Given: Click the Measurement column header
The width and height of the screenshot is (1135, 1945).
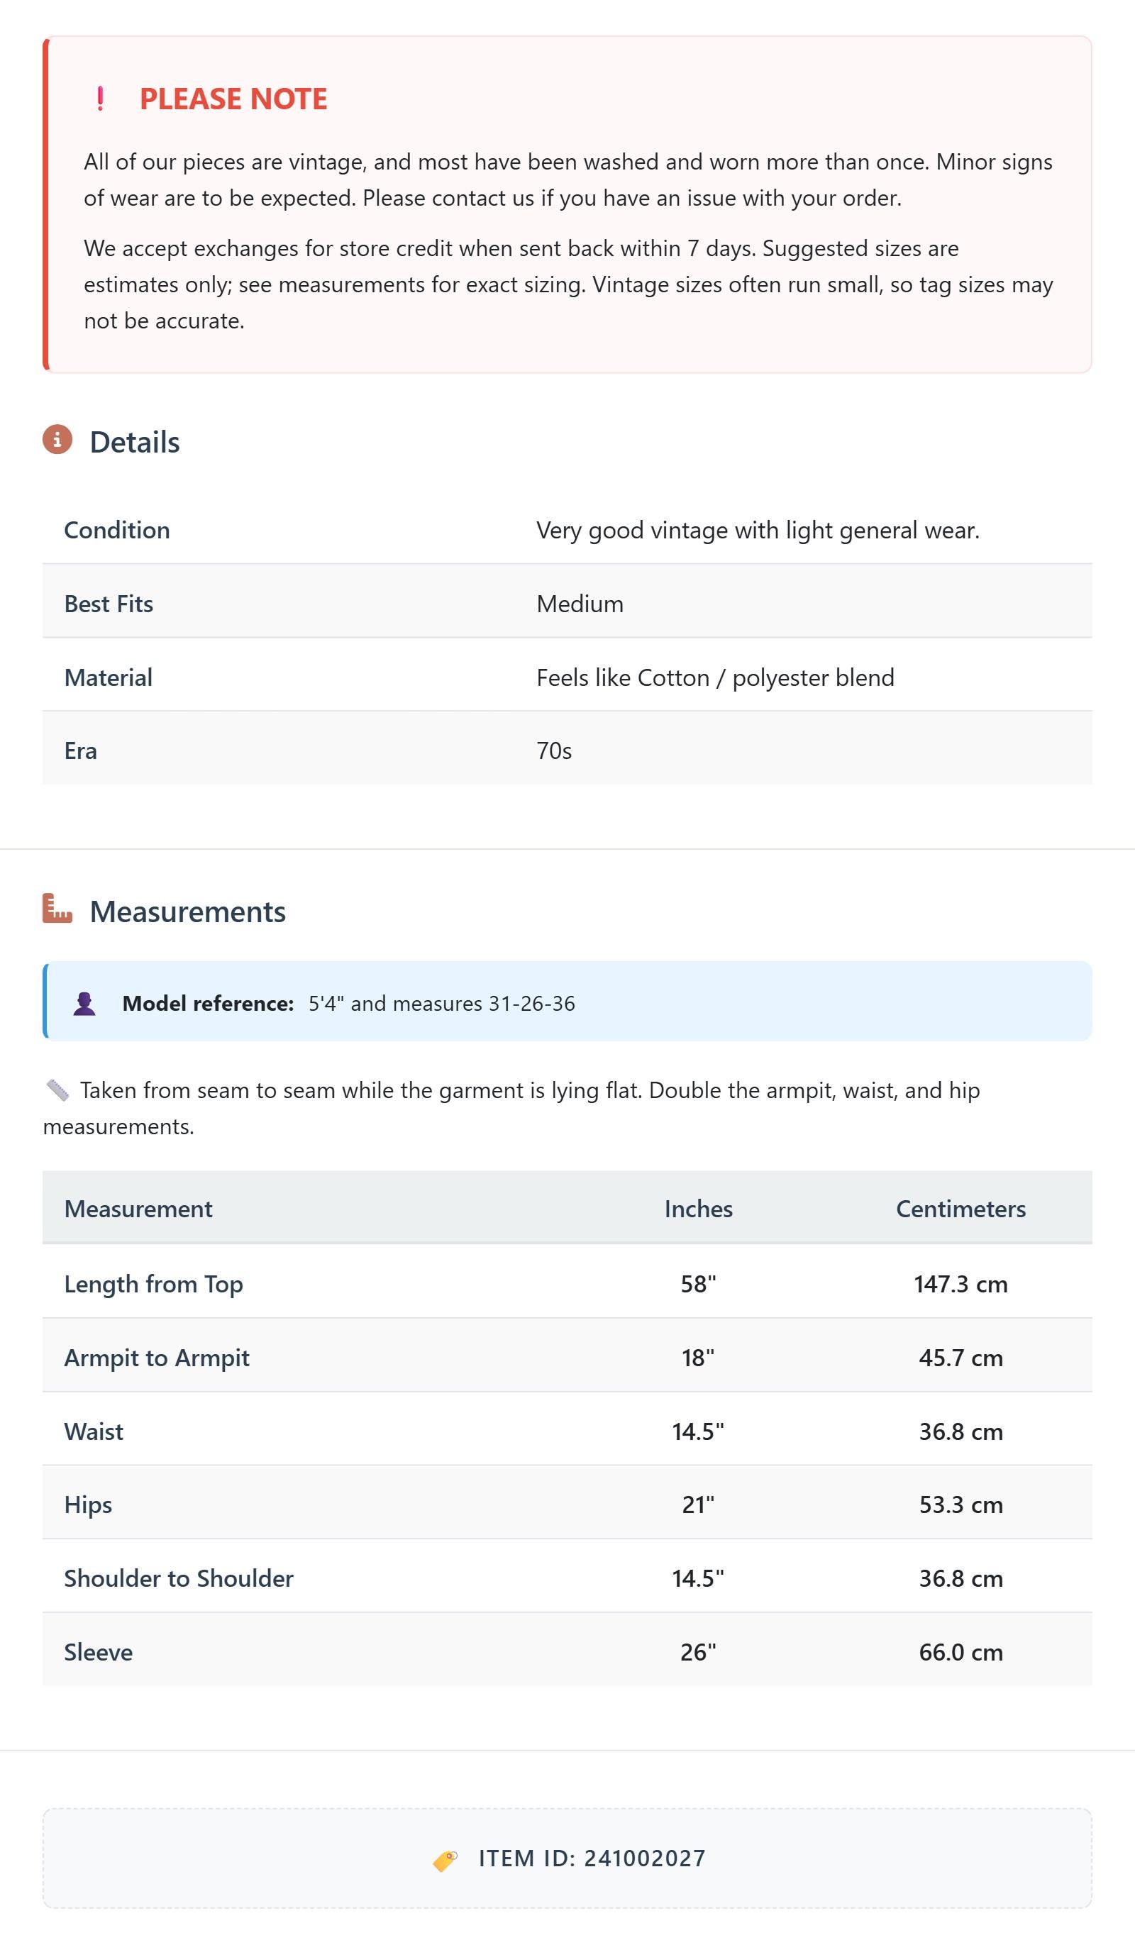Looking at the screenshot, I should [x=138, y=1209].
